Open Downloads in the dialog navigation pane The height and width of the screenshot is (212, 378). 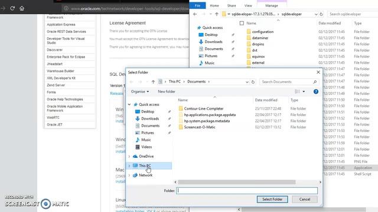tap(150, 118)
